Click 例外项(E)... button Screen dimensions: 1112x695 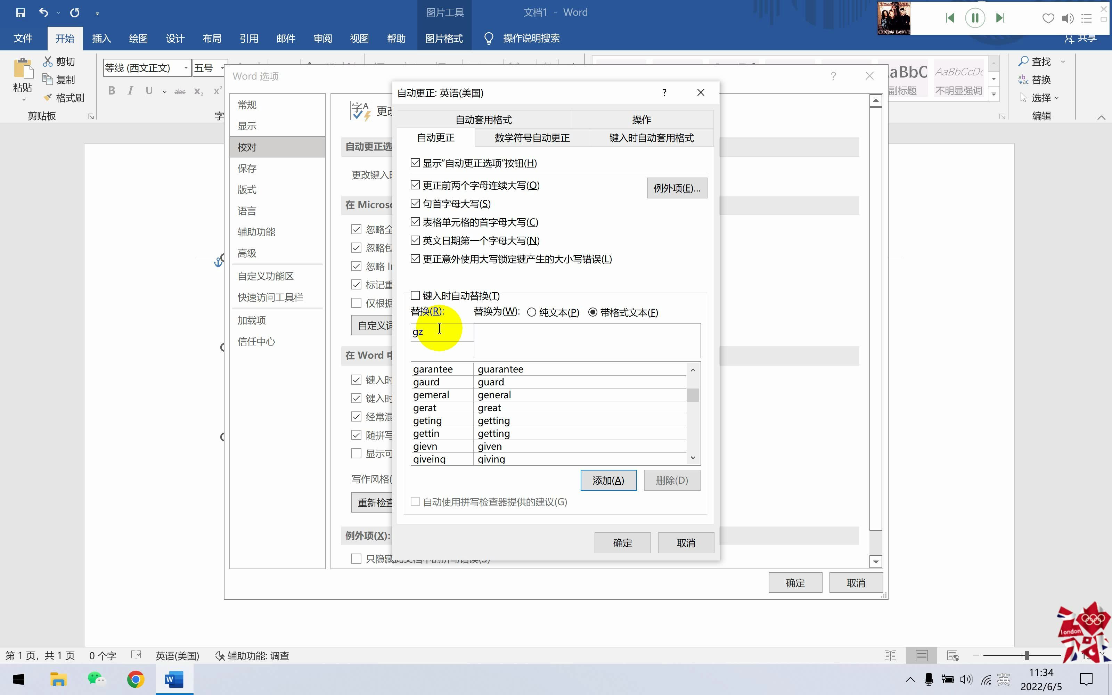coord(677,188)
